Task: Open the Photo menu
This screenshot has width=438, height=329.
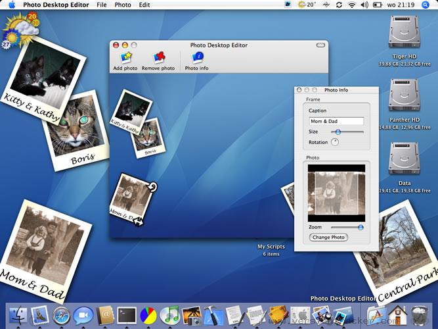Action: click(123, 5)
